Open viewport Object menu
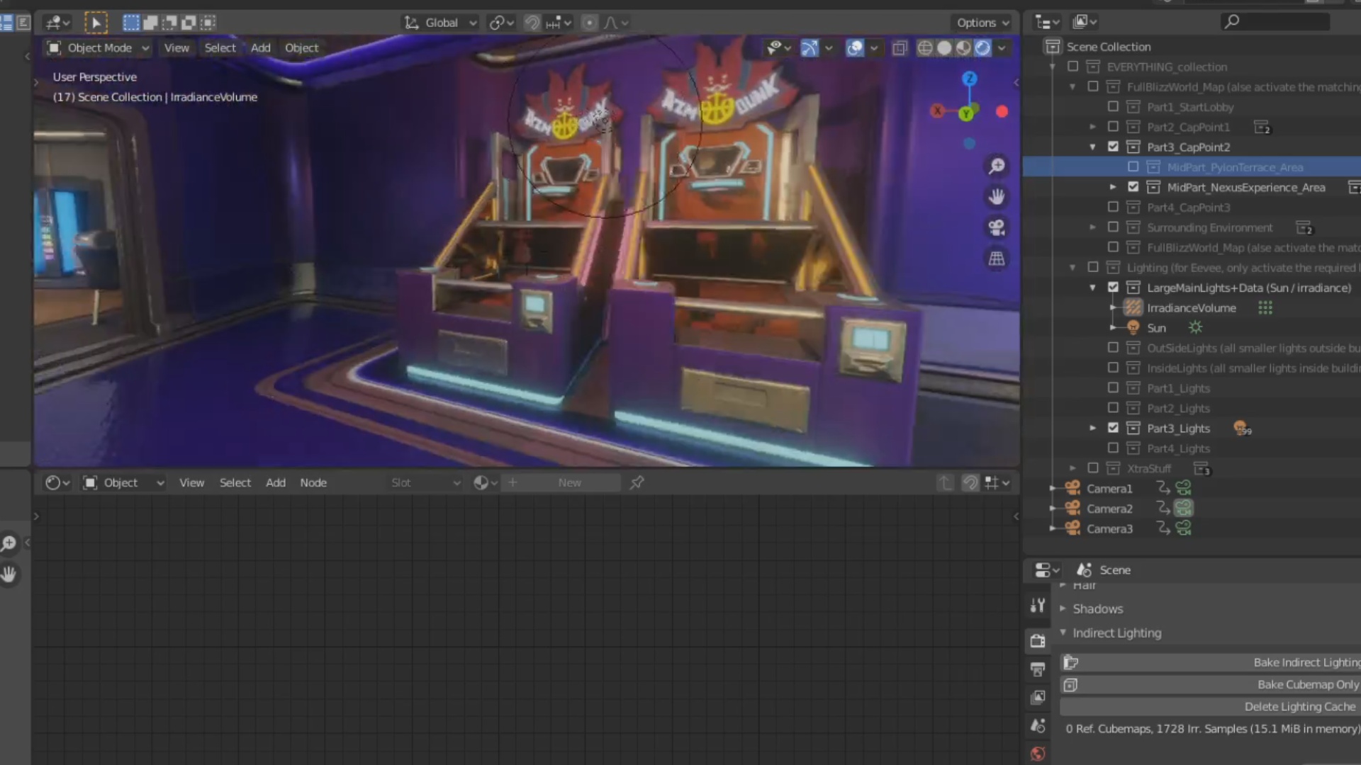The image size is (1361, 765). pyautogui.click(x=301, y=47)
